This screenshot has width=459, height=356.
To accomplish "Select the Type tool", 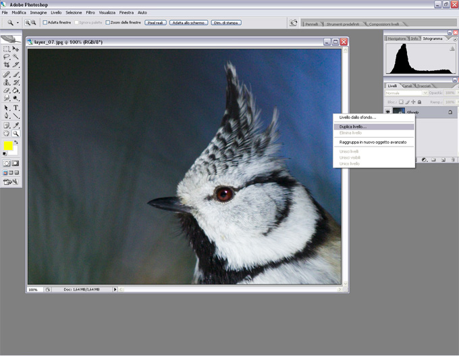I will pyautogui.click(x=16, y=108).
